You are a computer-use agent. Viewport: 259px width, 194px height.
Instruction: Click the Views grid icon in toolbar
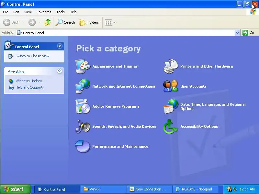108,22
